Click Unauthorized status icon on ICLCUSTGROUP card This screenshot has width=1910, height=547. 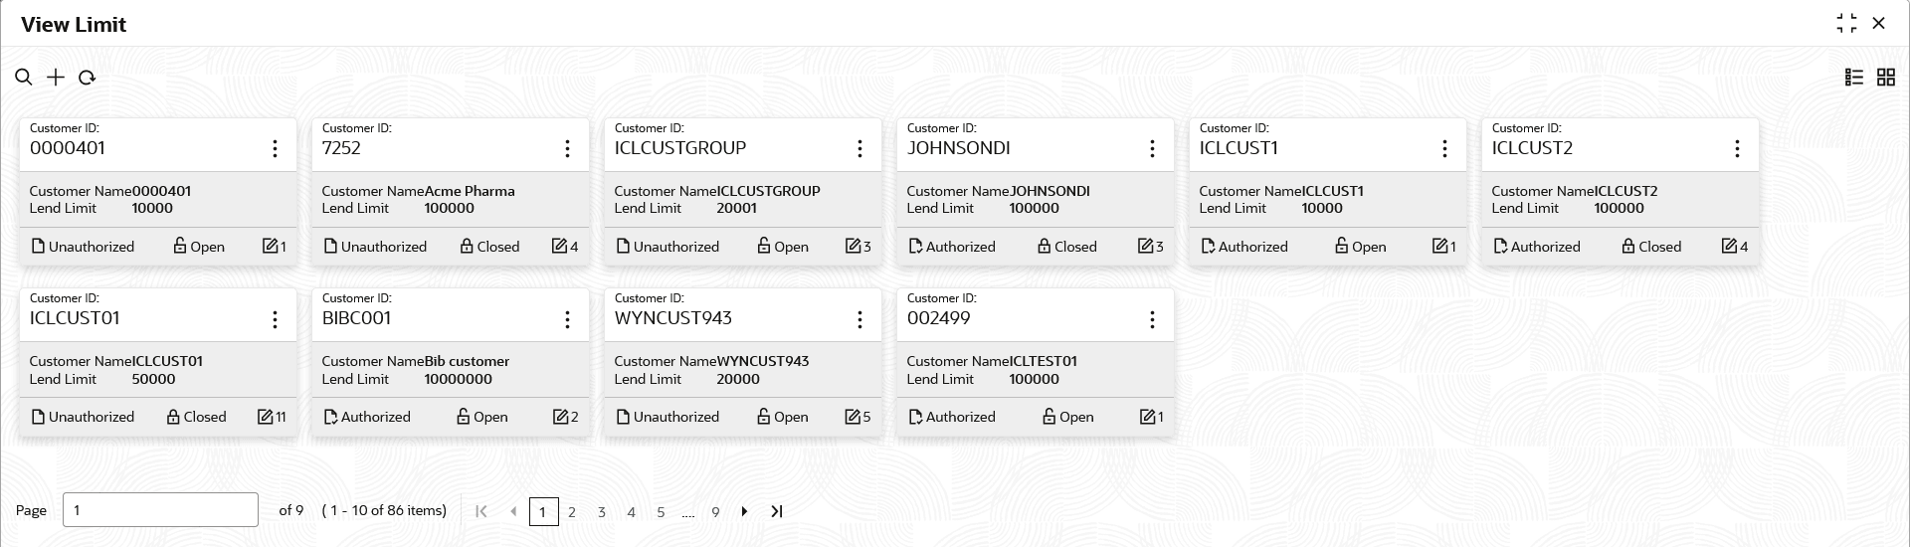[623, 246]
